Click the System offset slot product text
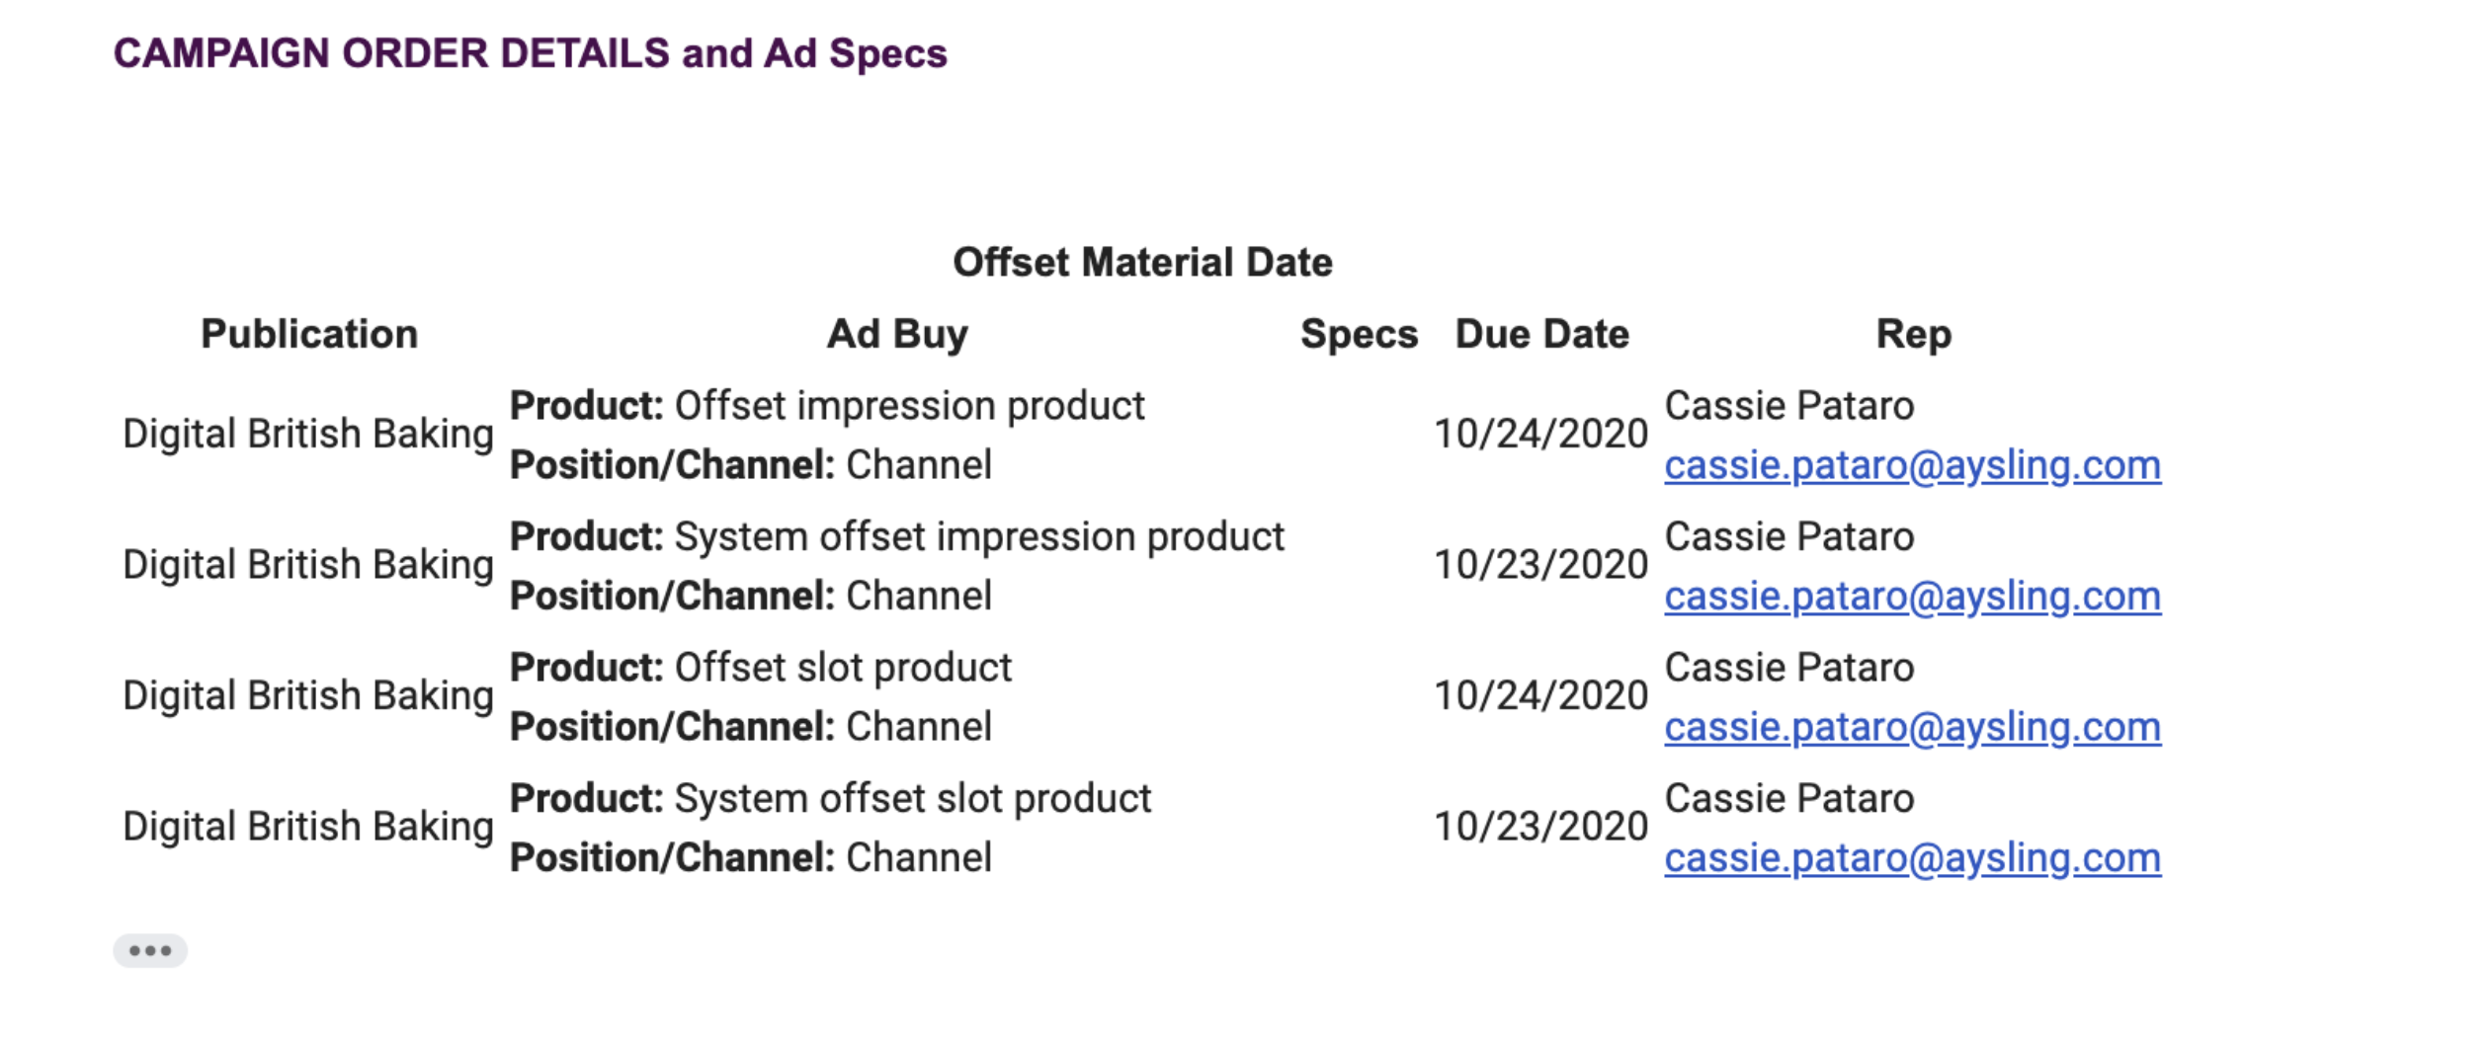 (x=912, y=798)
